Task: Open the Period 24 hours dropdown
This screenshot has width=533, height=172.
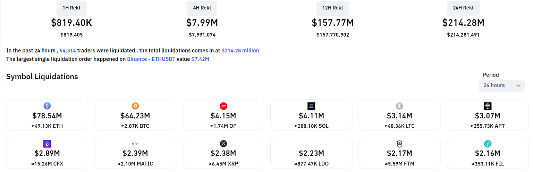Action: click(501, 85)
